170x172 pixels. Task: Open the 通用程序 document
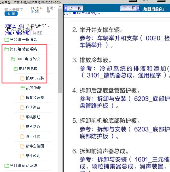33,136
